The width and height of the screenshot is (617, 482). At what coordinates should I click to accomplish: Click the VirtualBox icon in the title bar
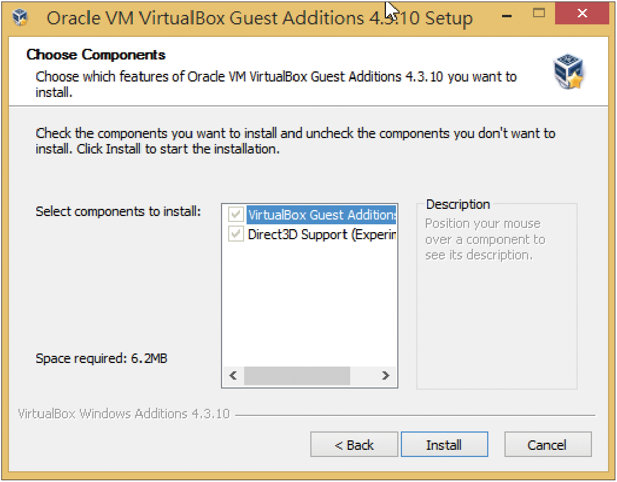click(x=20, y=17)
